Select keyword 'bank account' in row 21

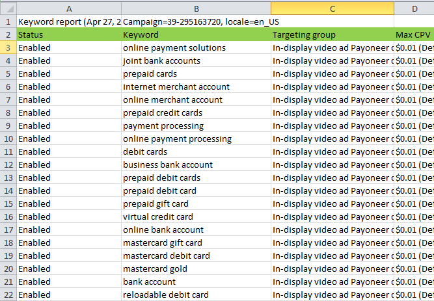coord(196,281)
